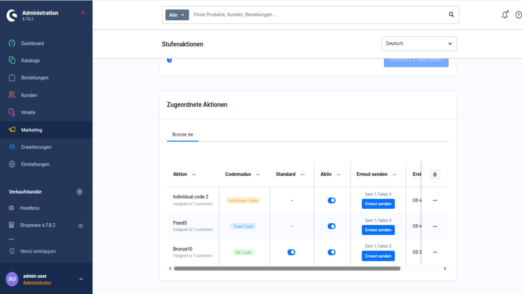
Task: Click the Shopware logo icon
Action: click(12, 16)
